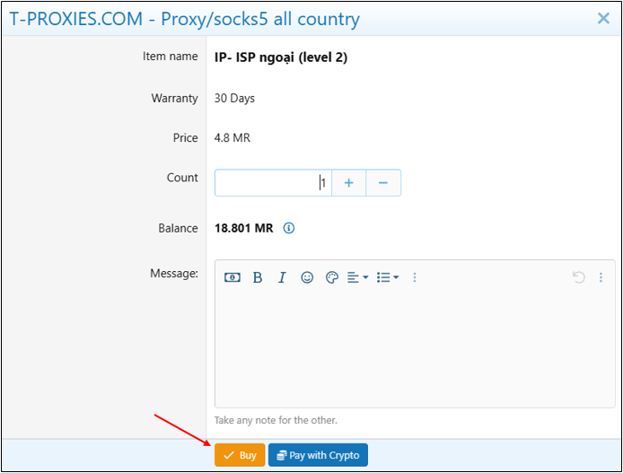
Task: Expand the text alignment dropdown
Action: tap(358, 277)
